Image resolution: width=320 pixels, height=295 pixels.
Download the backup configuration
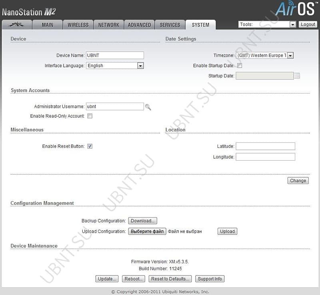(x=143, y=221)
